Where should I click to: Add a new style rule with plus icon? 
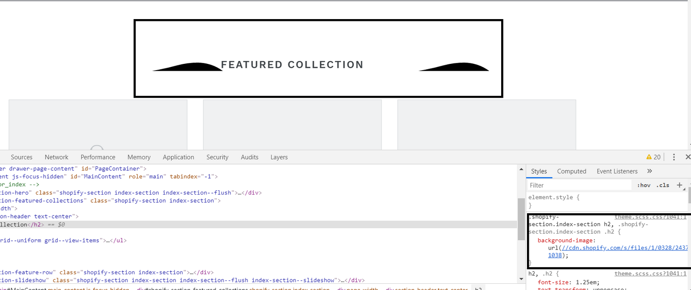(679, 185)
